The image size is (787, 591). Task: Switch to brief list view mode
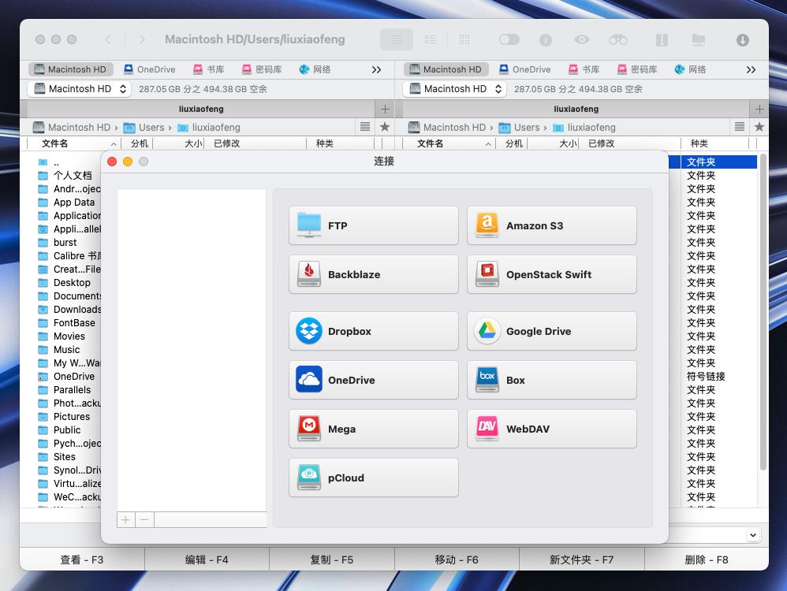pyautogui.click(x=430, y=39)
